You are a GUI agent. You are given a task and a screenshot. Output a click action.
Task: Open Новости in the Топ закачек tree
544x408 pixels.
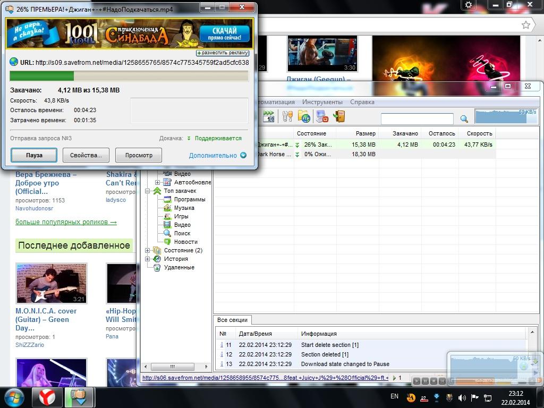pos(185,242)
